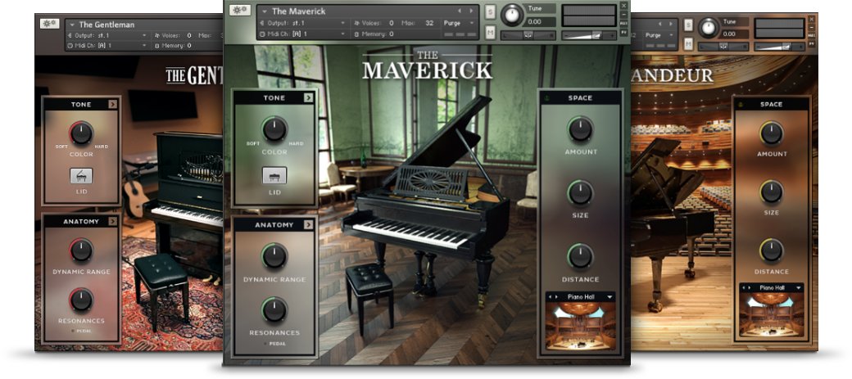Image resolution: width=852 pixels, height=379 pixels.
Task: Go to next instrument arrow in Maverick header
Action: coord(472,11)
